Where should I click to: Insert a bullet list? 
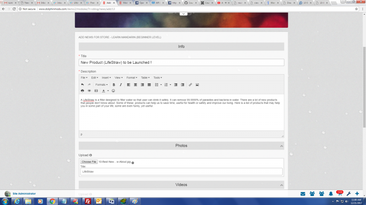[x=156, y=85]
